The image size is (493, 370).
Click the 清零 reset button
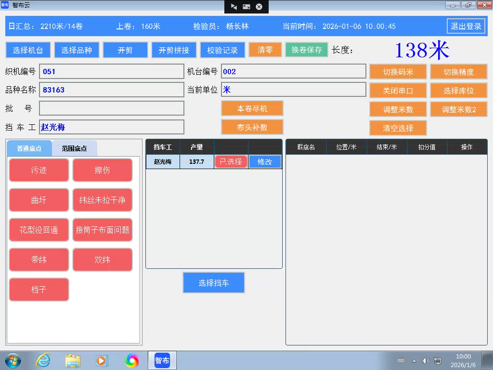[x=265, y=49]
